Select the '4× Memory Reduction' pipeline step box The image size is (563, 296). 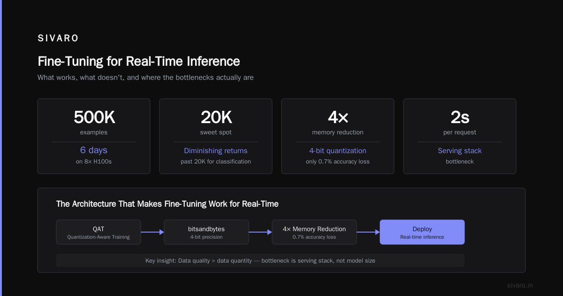(314, 232)
